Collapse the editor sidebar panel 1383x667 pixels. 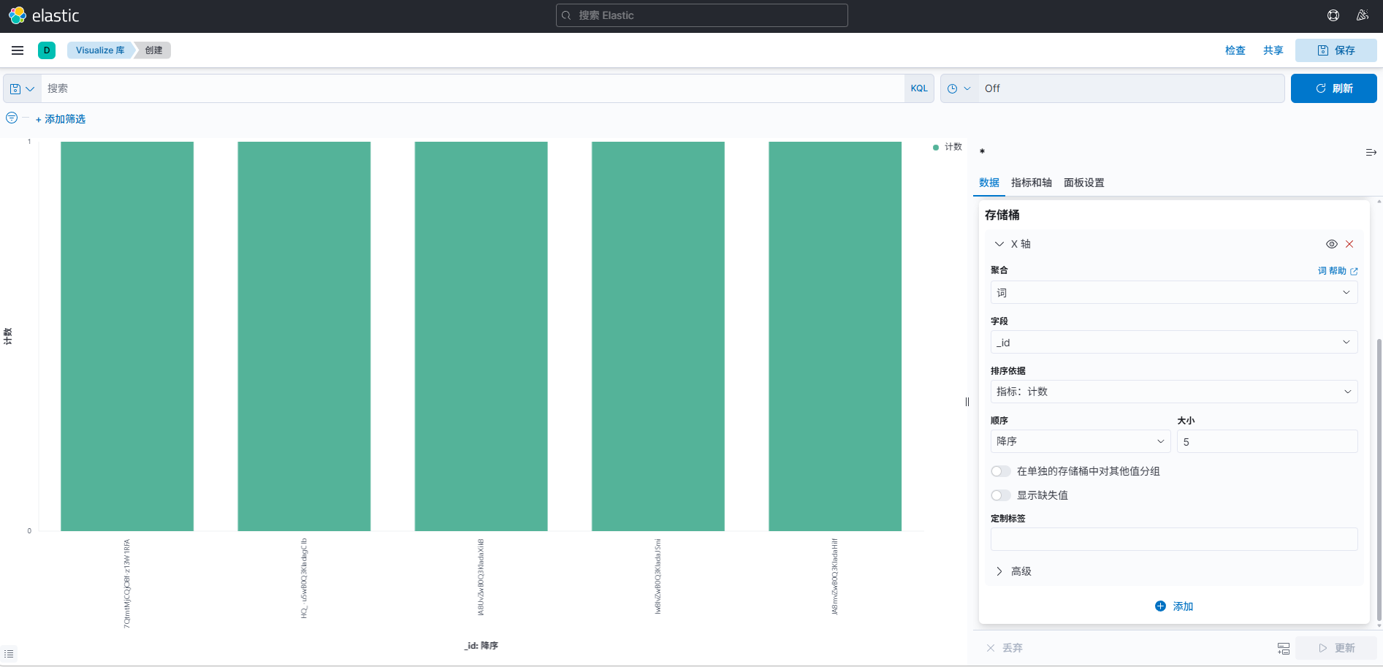1371,153
